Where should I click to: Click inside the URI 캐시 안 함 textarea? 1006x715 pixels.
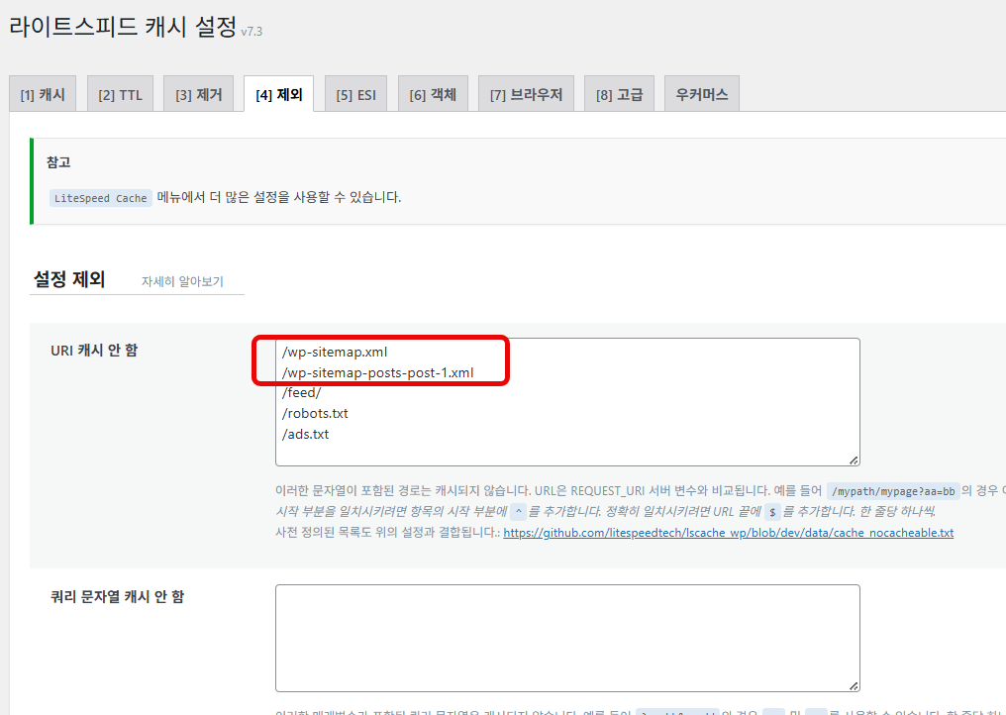click(x=567, y=402)
